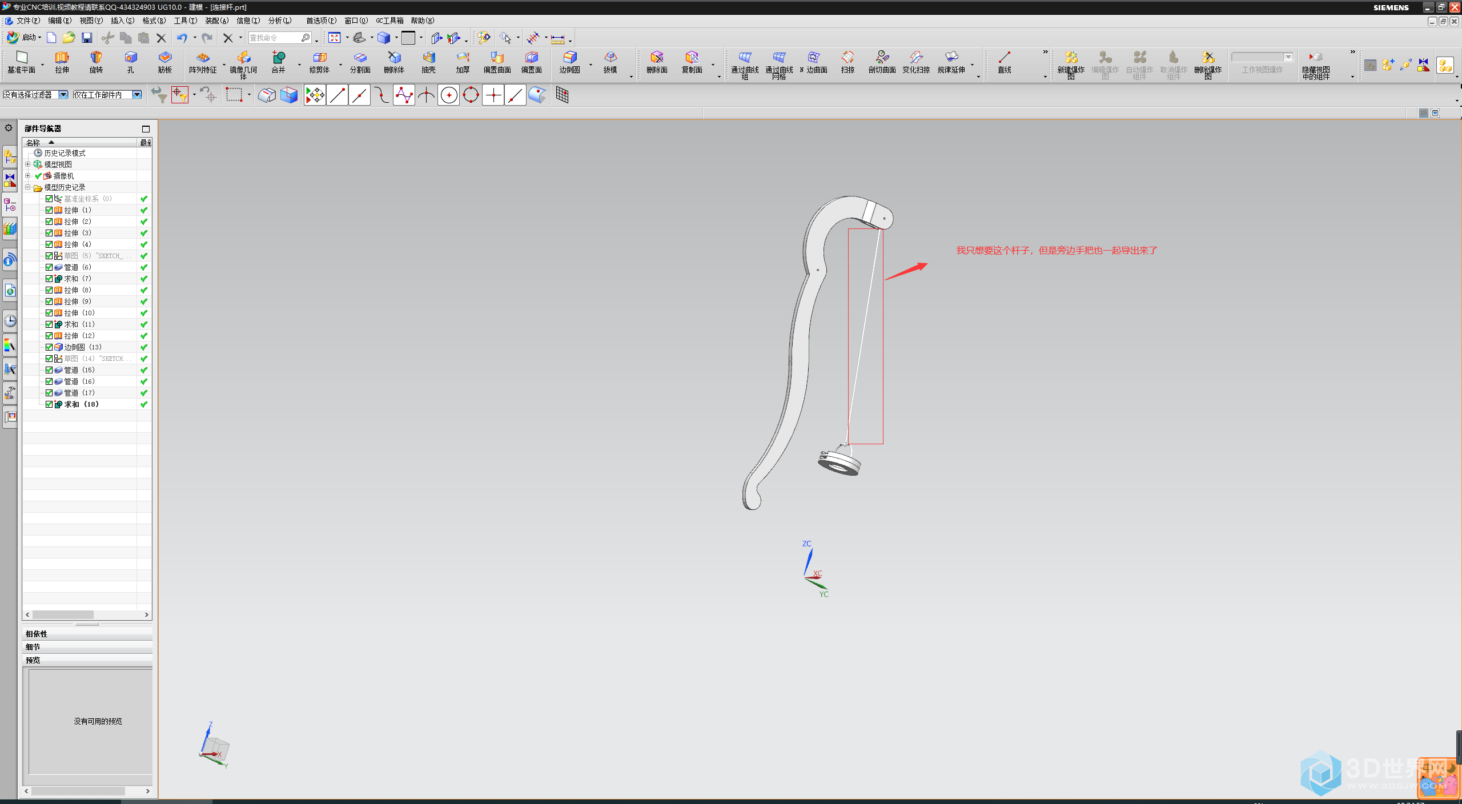This screenshot has width=1462, height=804.
Task: Click the 合并 unite tool
Action: pyautogui.click(x=278, y=62)
